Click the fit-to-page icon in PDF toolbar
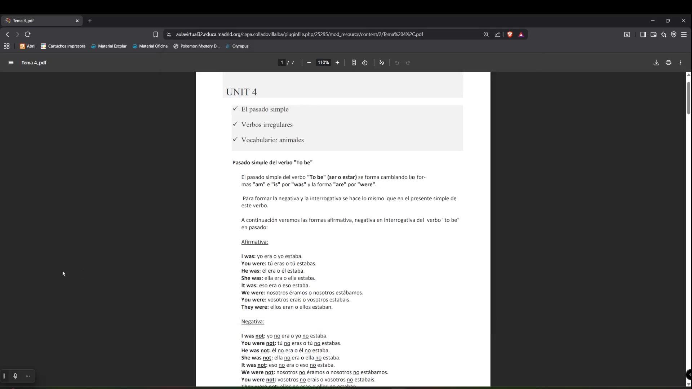Image resolution: width=692 pixels, height=389 pixels. tap(354, 63)
